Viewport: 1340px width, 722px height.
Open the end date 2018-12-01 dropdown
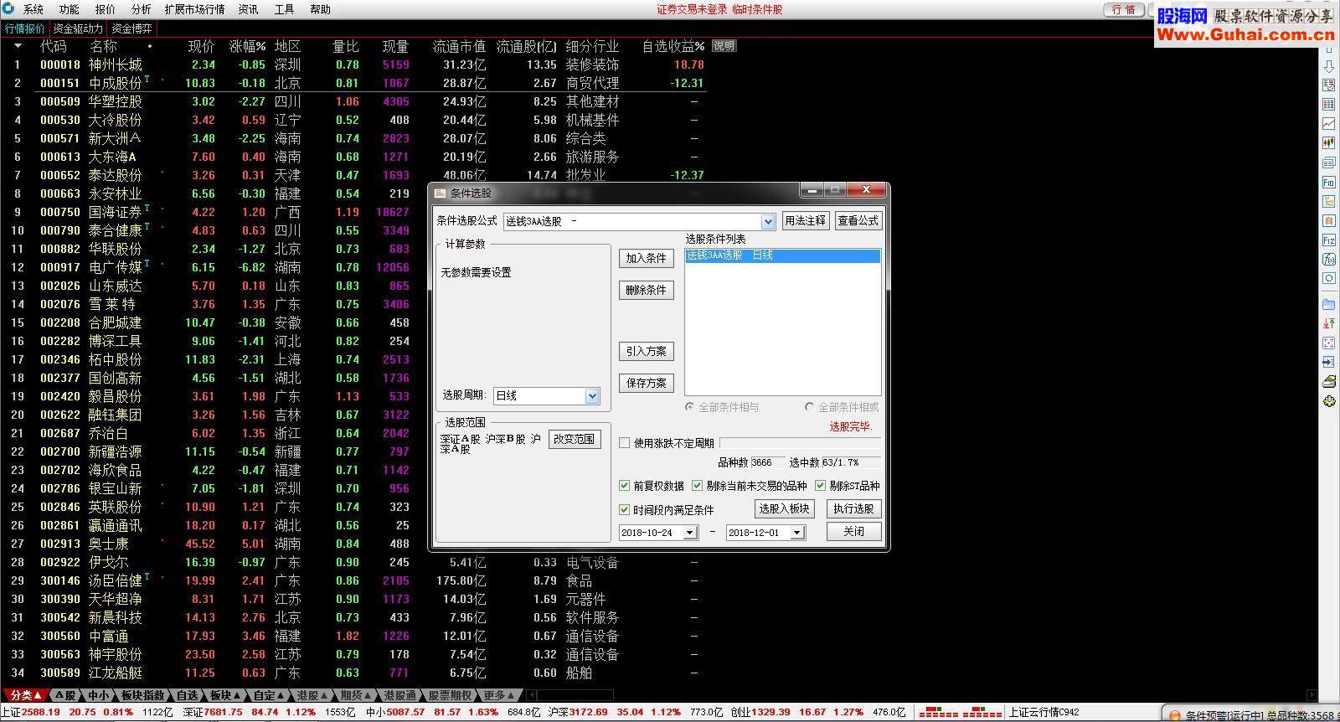click(797, 533)
